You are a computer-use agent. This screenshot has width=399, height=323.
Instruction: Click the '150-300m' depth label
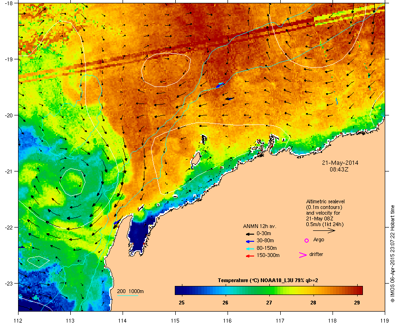coord(268,255)
